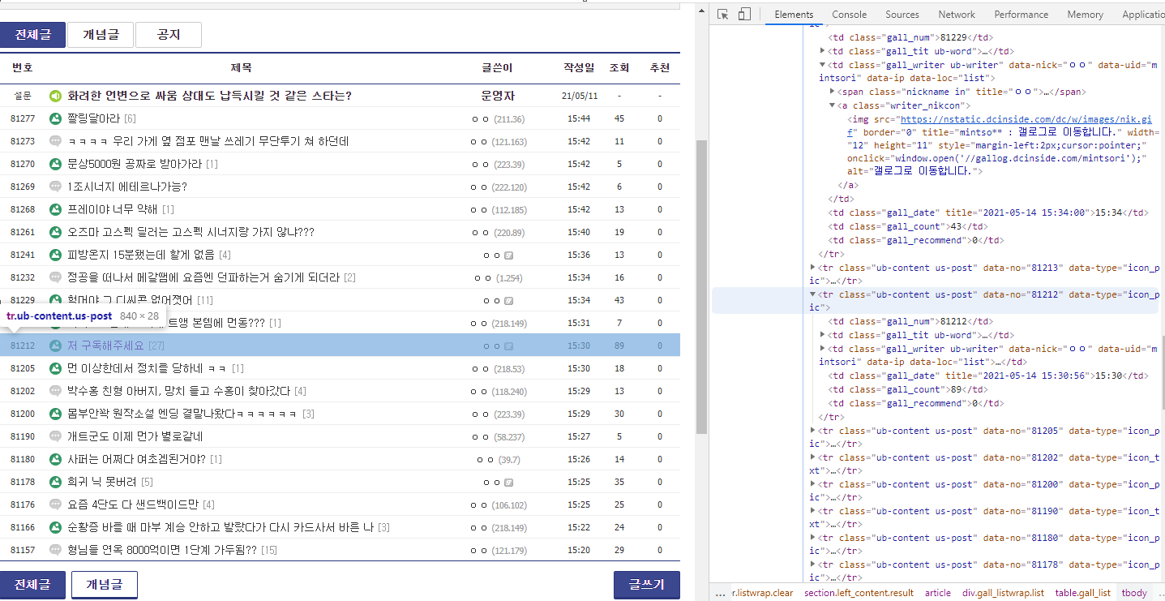Screen dimensions: 1165x601
Task: Click the 추천 column header
Action: pos(660,67)
